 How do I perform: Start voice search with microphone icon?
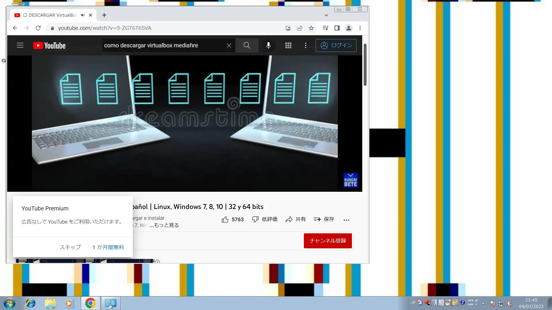pos(268,45)
